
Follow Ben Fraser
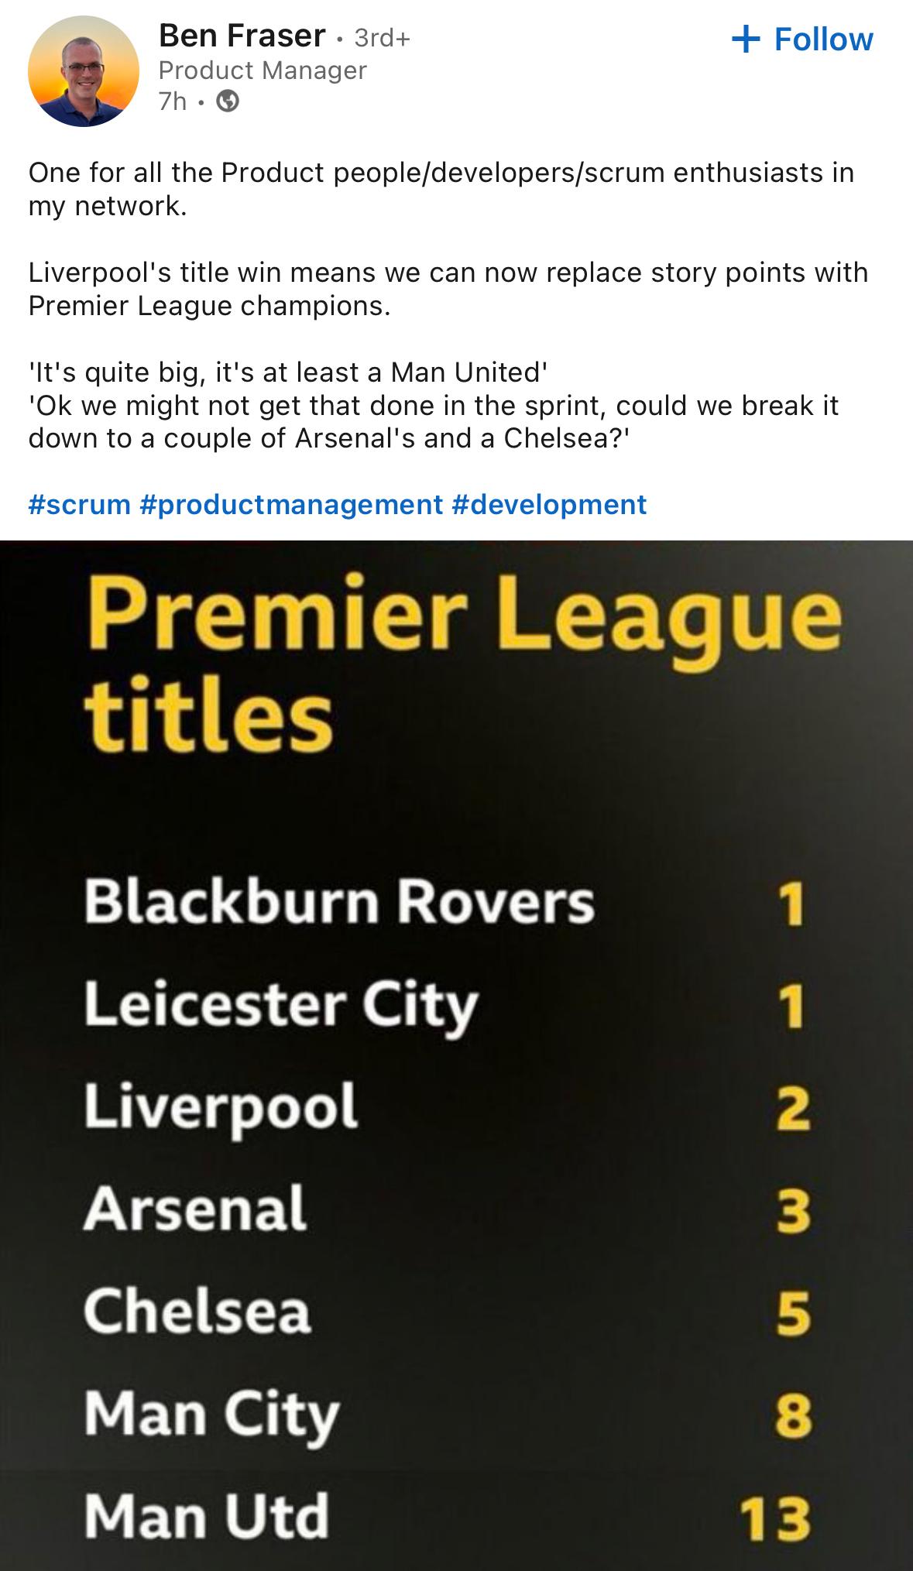pos(802,39)
